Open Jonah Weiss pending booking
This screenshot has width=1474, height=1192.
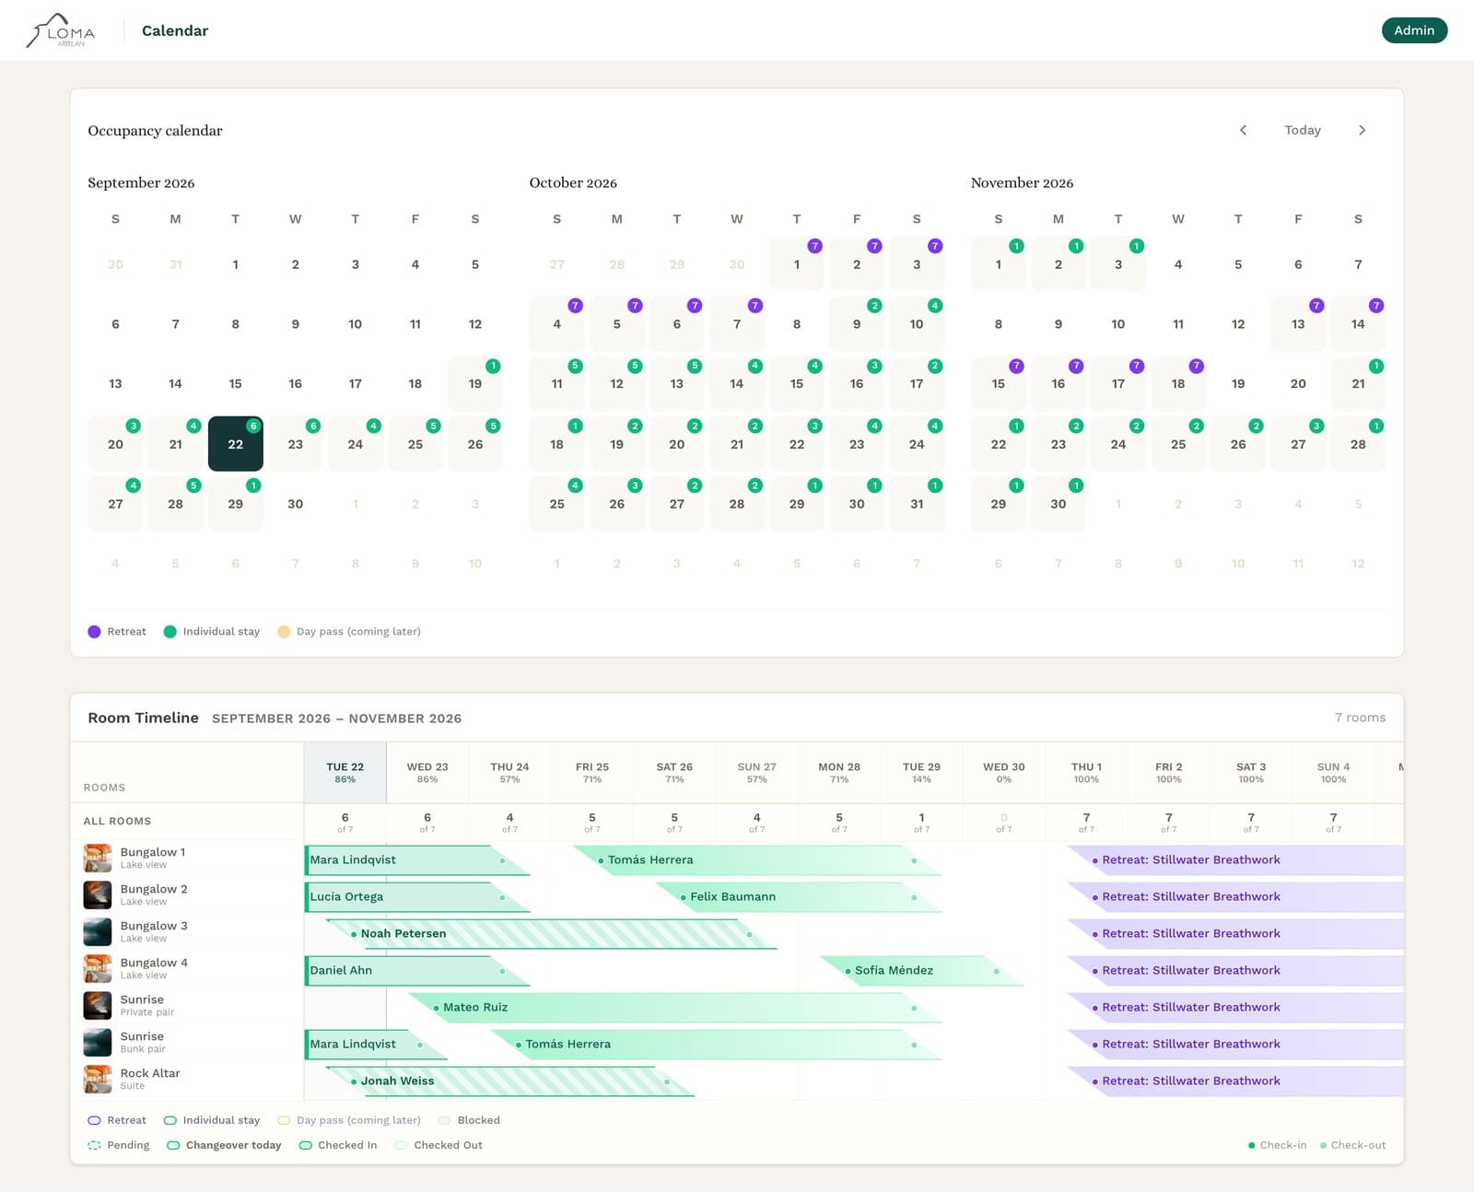510,1081
